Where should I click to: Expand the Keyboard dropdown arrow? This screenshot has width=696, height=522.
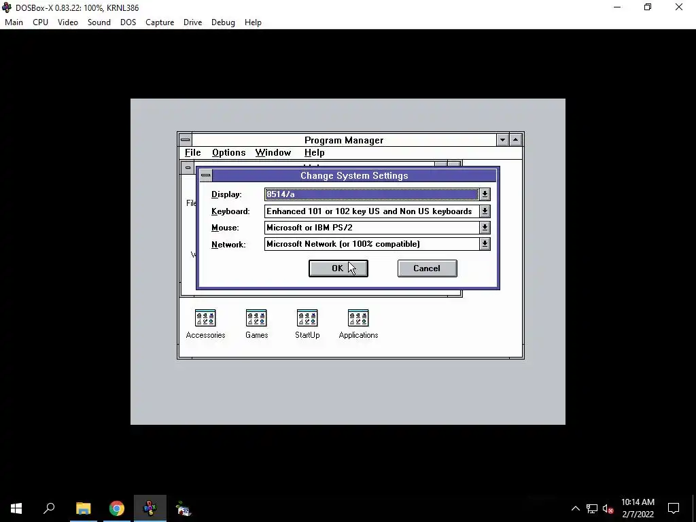[485, 211]
